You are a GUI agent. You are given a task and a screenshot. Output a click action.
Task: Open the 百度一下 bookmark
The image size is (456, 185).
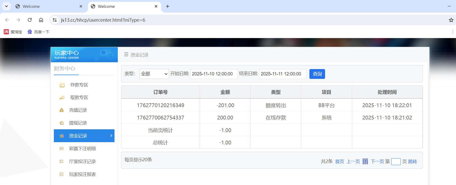(38, 32)
